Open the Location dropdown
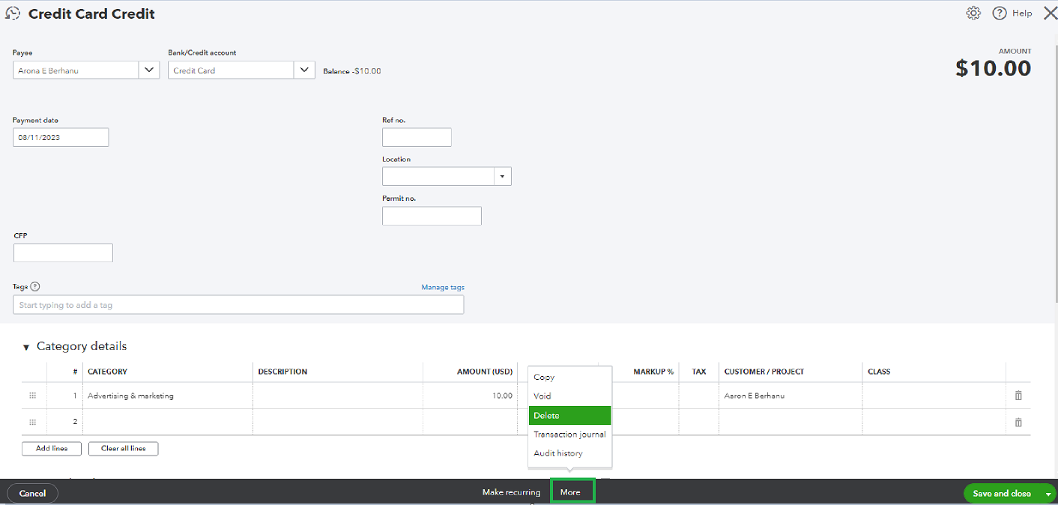This screenshot has height=505, width=1058. coord(502,177)
